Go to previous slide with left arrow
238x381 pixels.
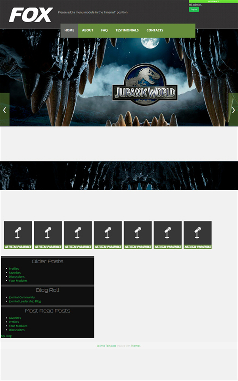[5, 109]
